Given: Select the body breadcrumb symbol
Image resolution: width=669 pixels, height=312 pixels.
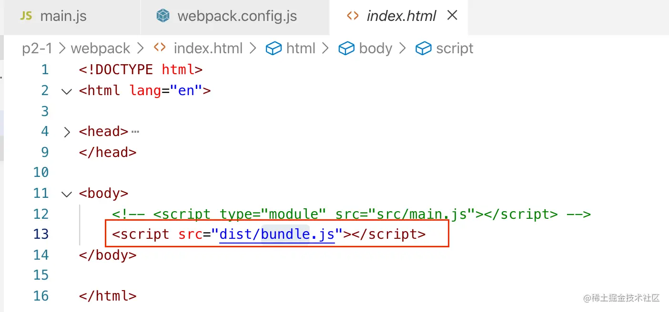Looking at the screenshot, I should pyautogui.click(x=375, y=48).
